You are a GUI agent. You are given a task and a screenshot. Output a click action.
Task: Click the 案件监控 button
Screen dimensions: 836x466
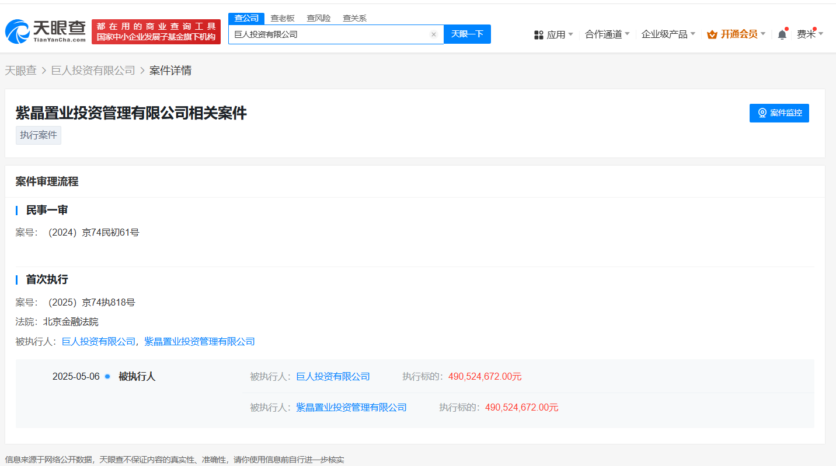click(x=779, y=113)
